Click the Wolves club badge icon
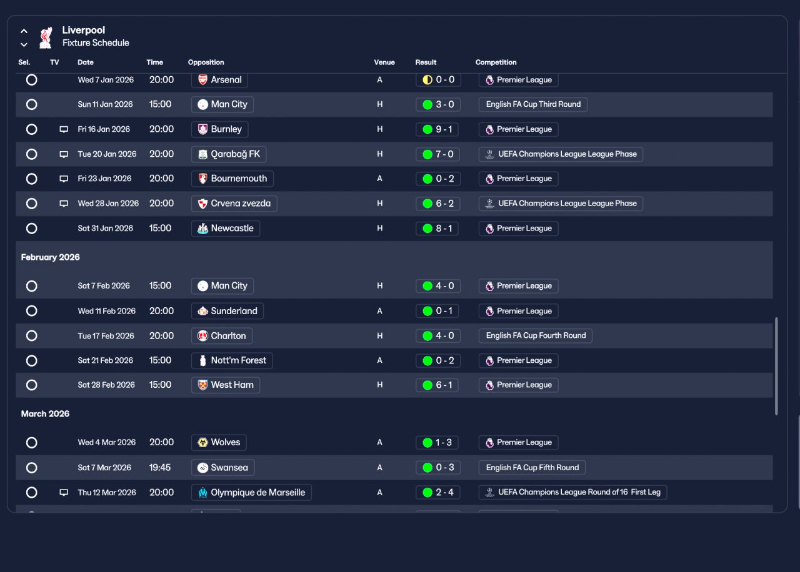The height and width of the screenshot is (572, 800). pyautogui.click(x=202, y=443)
